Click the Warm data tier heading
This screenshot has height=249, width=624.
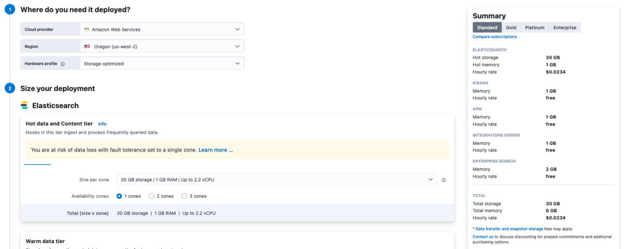pos(45,241)
